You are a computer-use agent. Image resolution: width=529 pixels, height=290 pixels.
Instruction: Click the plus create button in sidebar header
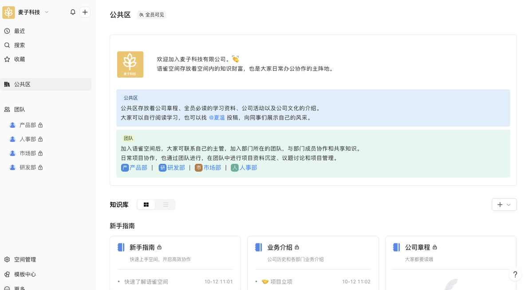point(85,12)
